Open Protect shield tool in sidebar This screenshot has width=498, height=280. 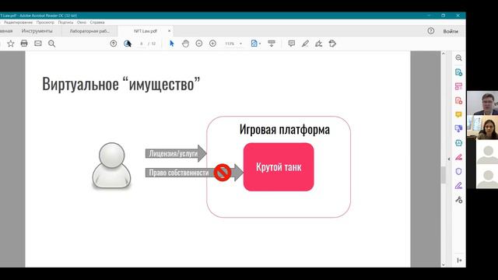(458, 171)
